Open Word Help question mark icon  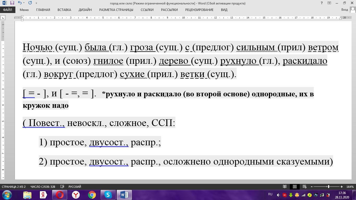pos(321,3)
